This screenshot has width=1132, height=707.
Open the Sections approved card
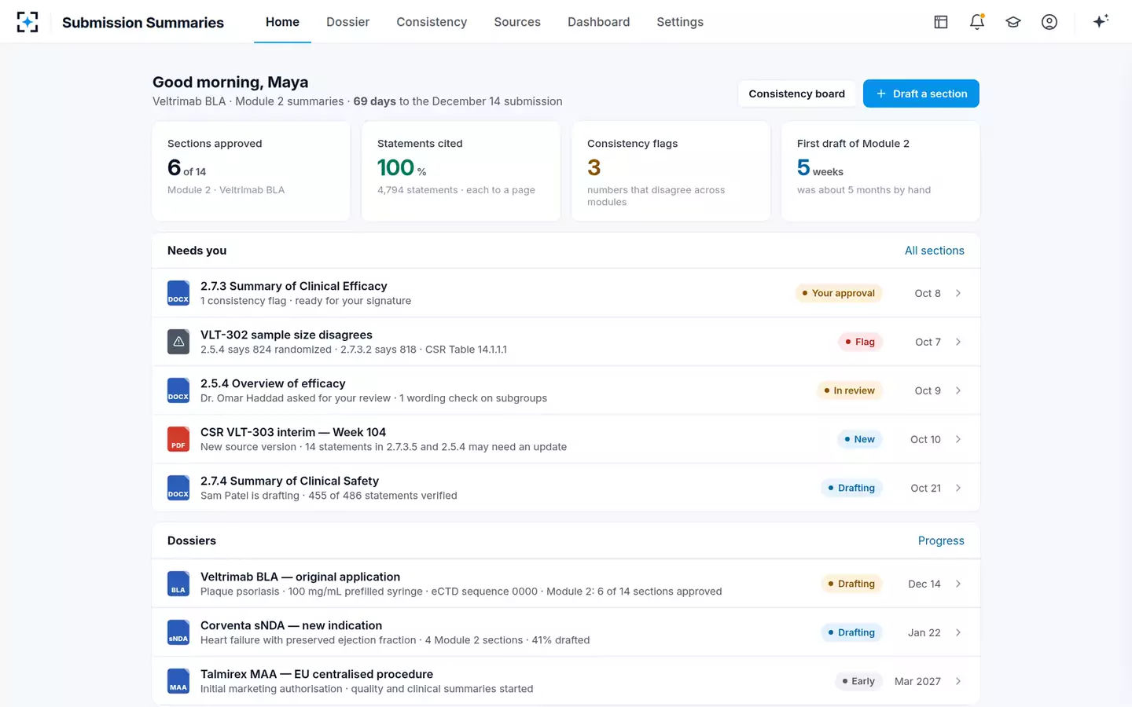coord(251,170)
